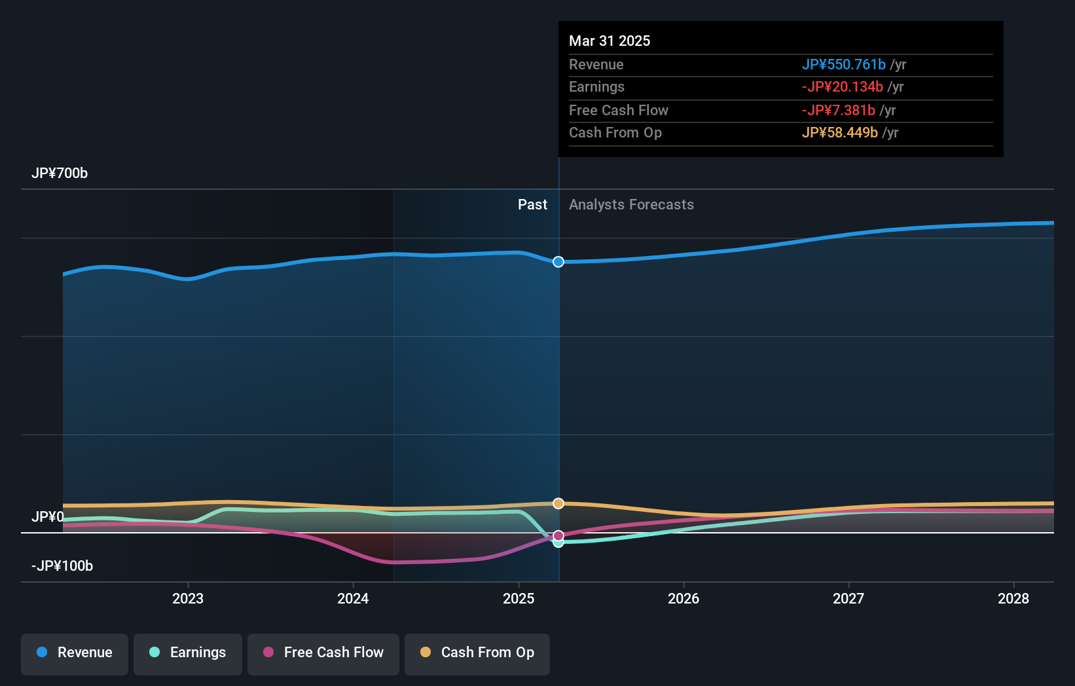The height and width of the screenshot is (686, 1075).
Task: Click the teal Earnings data point marker
Action: (x=558, y=543)
